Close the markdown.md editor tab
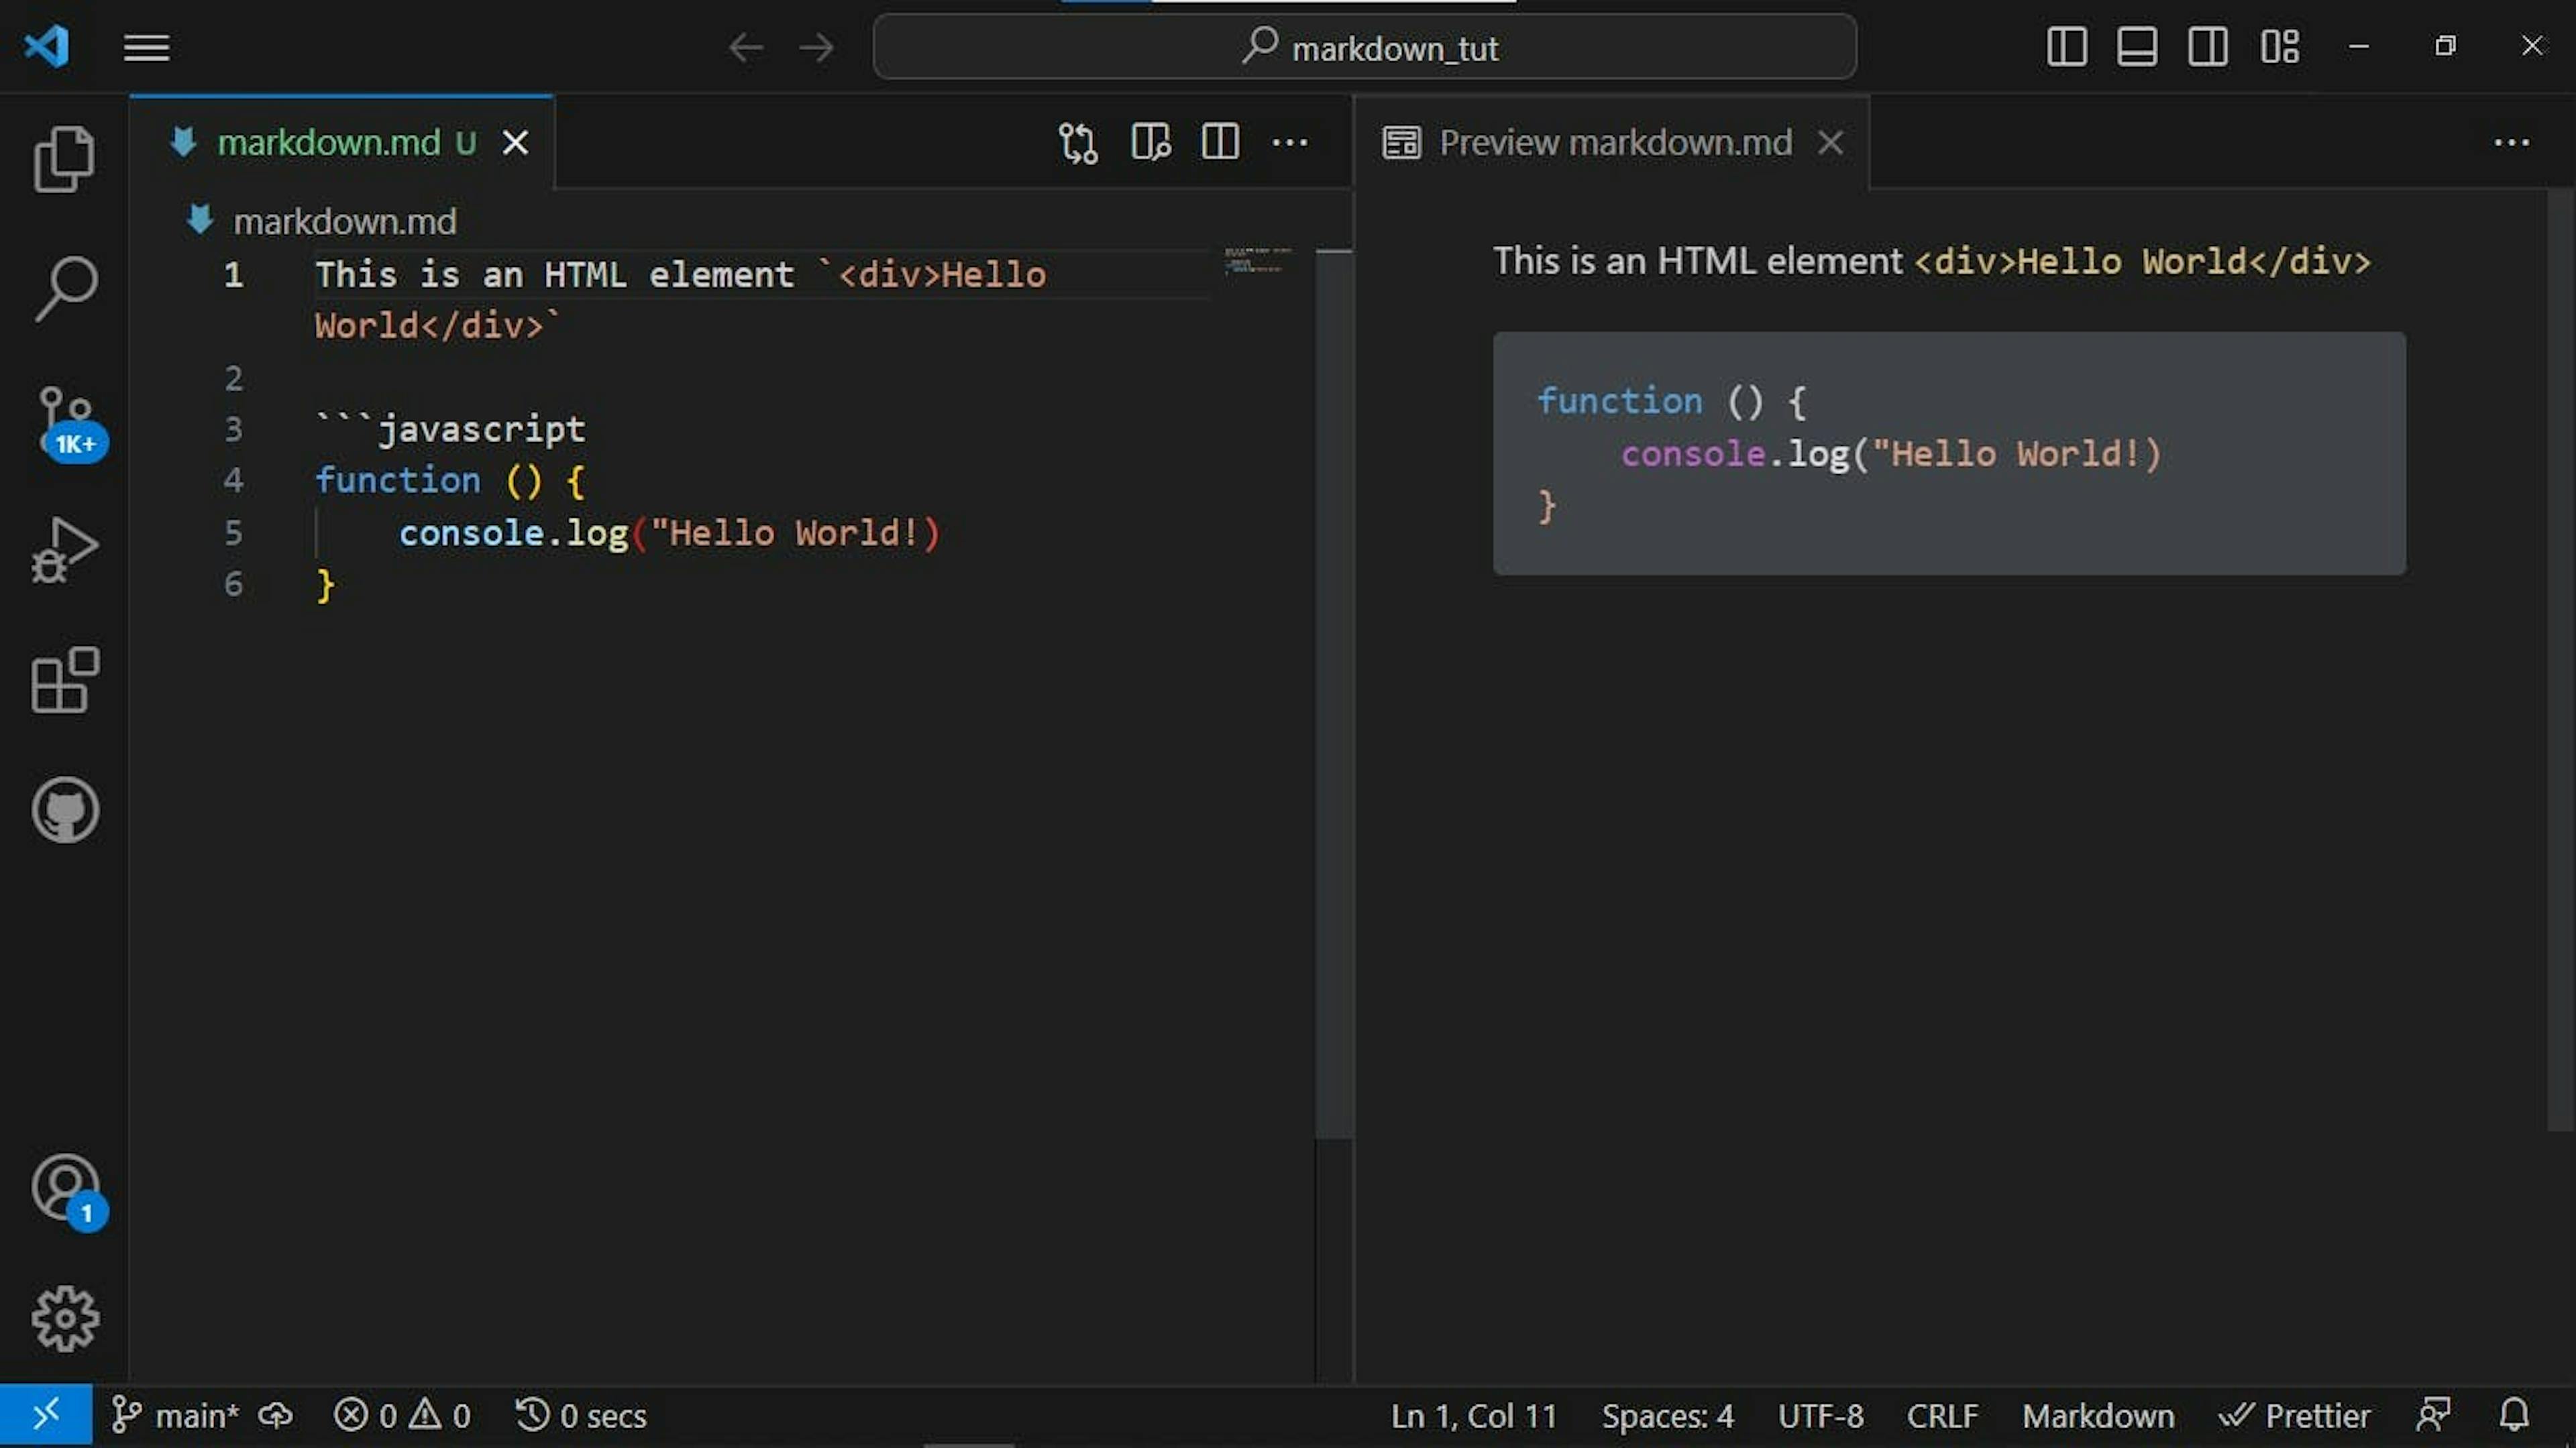This screenshot has height=1448, width=2576. pos(515,143)
